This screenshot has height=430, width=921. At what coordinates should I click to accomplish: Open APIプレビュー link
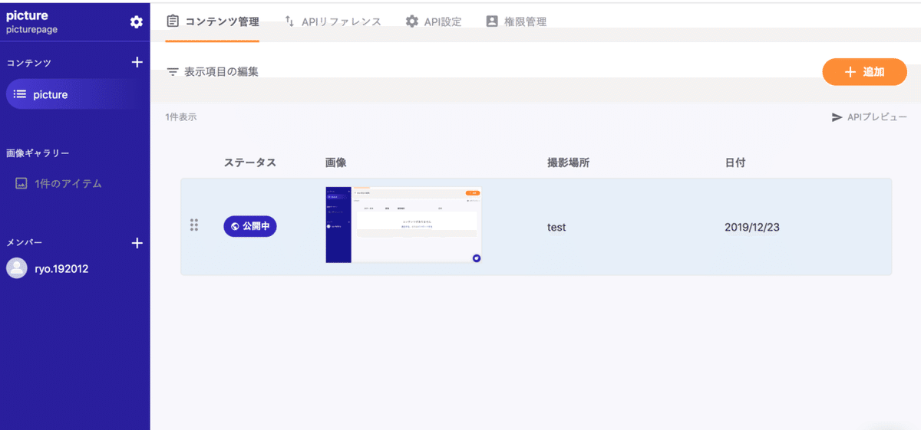coord(869,117)
